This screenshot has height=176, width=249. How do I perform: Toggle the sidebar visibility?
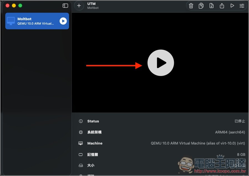coord(65,5)
